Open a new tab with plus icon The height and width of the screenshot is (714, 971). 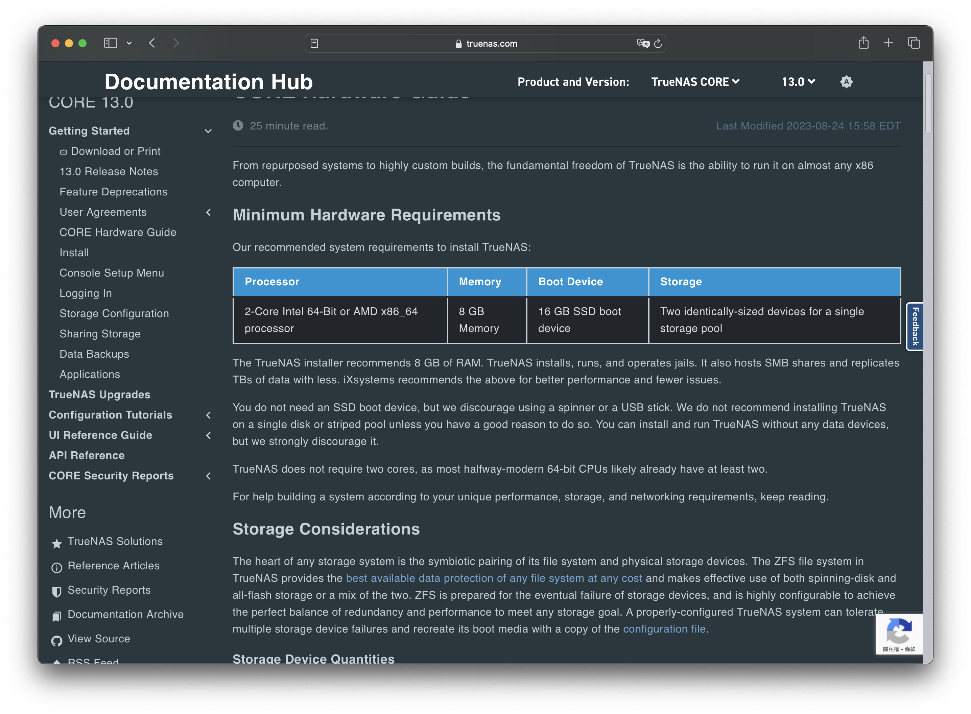[888, 43]
